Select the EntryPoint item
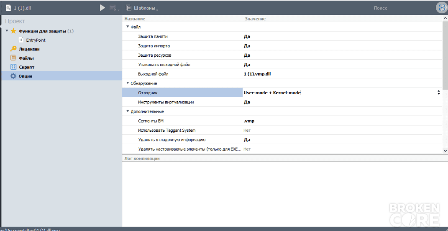 click(36, 40)
